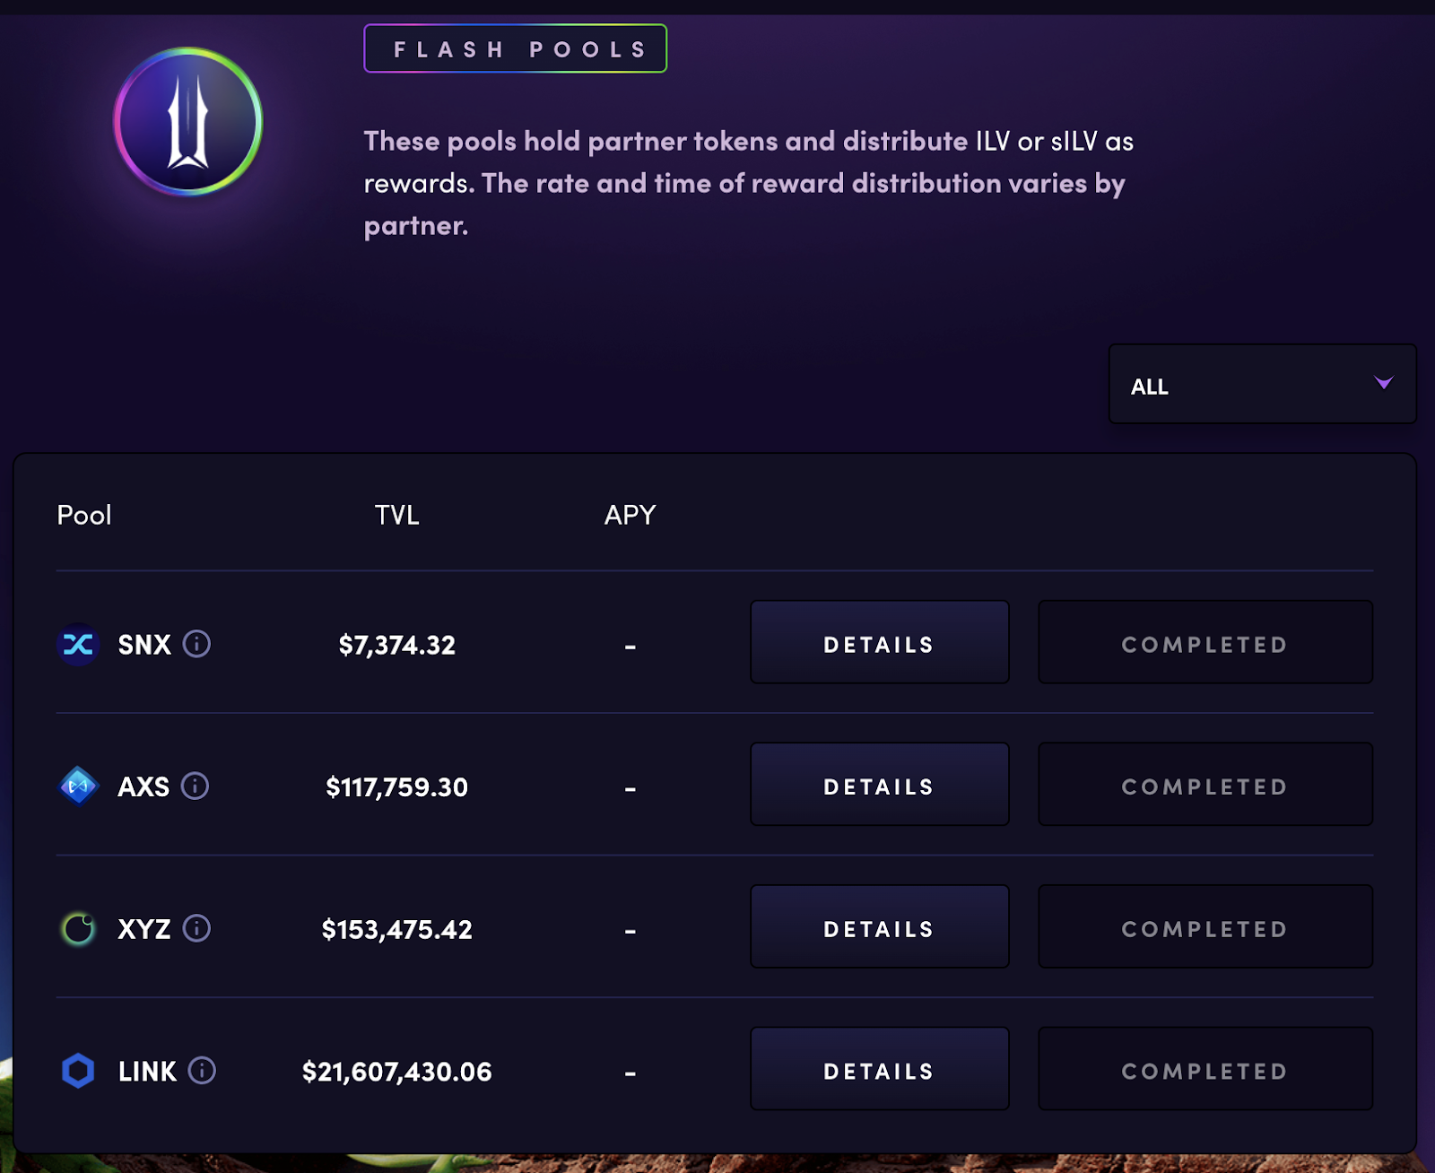
Task: View details for the XYZ pool
Action: click(x=879, y=926)
